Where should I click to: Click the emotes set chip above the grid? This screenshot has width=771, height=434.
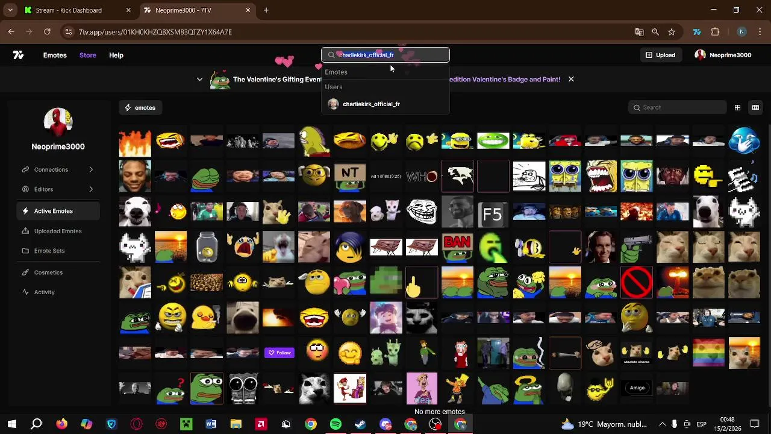point(140,107)
